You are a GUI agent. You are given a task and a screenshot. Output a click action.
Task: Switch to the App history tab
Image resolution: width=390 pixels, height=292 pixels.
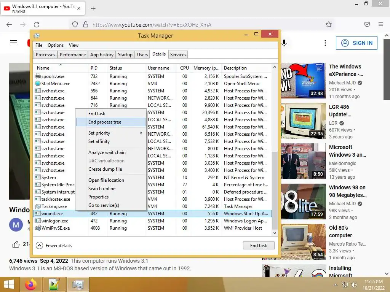[x=102, y=55]
